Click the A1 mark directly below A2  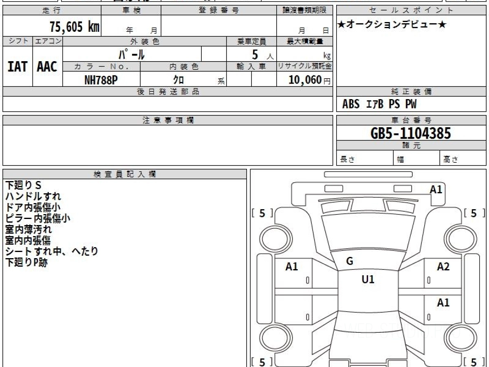pyautogui.click(x=443, y=303)
